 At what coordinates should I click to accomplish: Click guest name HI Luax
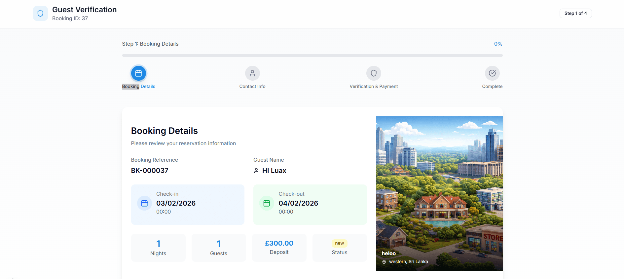[274, 171]
